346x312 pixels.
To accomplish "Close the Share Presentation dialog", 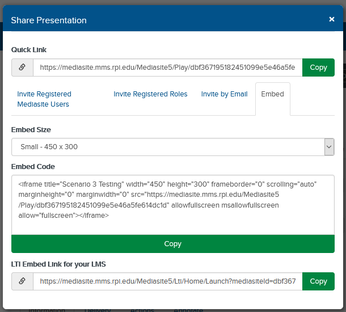I will (x=332, y=19).
